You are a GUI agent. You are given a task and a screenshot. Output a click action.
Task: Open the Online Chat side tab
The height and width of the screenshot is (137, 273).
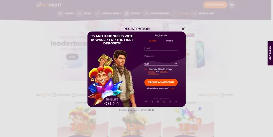point(270,53)
